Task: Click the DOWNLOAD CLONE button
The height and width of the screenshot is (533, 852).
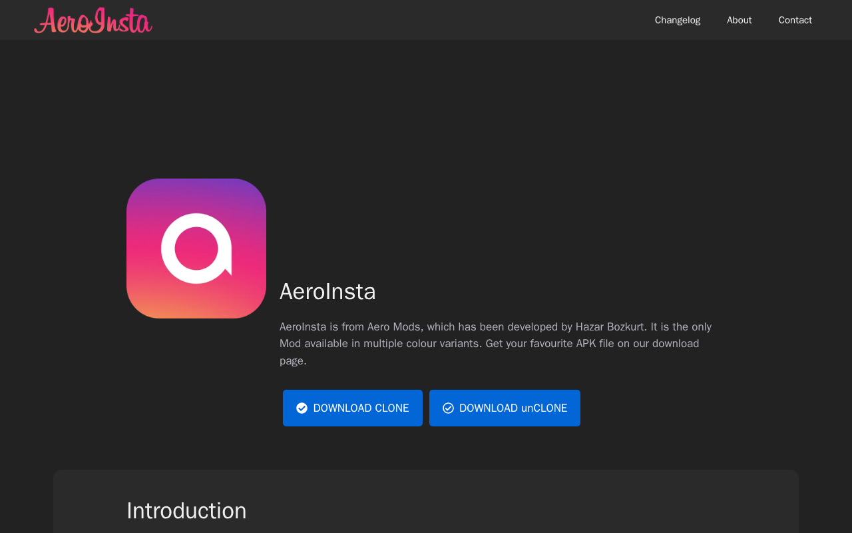Action: click(x=353, y=408)
